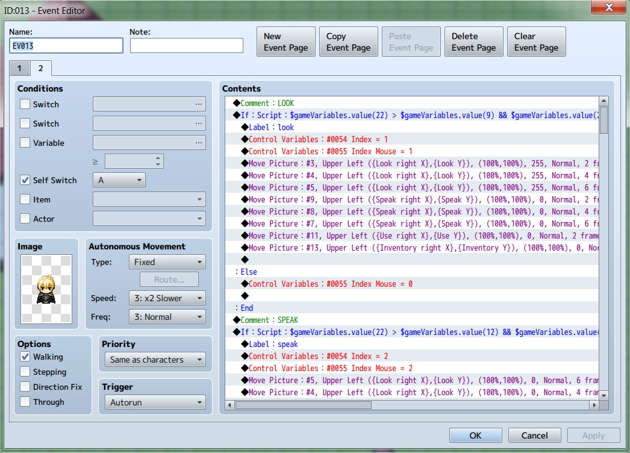Select the Else branch line
Screen dimensions: 630x453
[412, 272]
